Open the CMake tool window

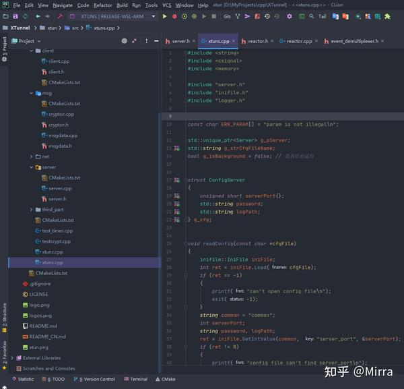pyautogui.click(x=166, y=379)
